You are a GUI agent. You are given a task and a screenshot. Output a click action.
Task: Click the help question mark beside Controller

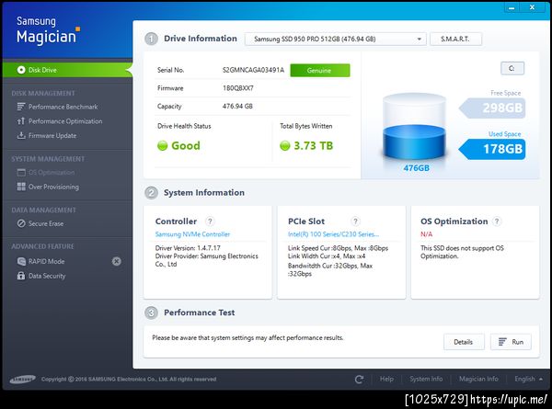[210, 222]
